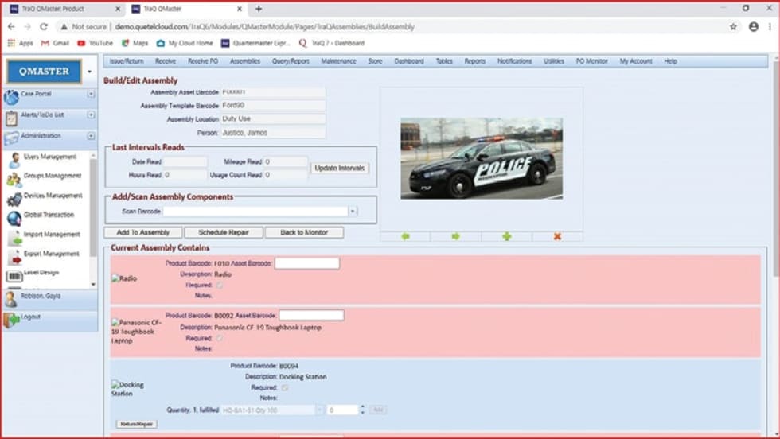Toggle Required checkbox for Docking Station
The image size is (780, 439).
point(286,387)
